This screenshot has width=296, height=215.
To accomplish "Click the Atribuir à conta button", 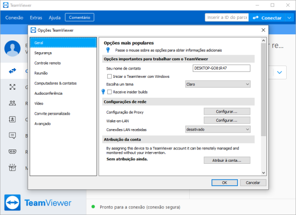I will (227, 160).
